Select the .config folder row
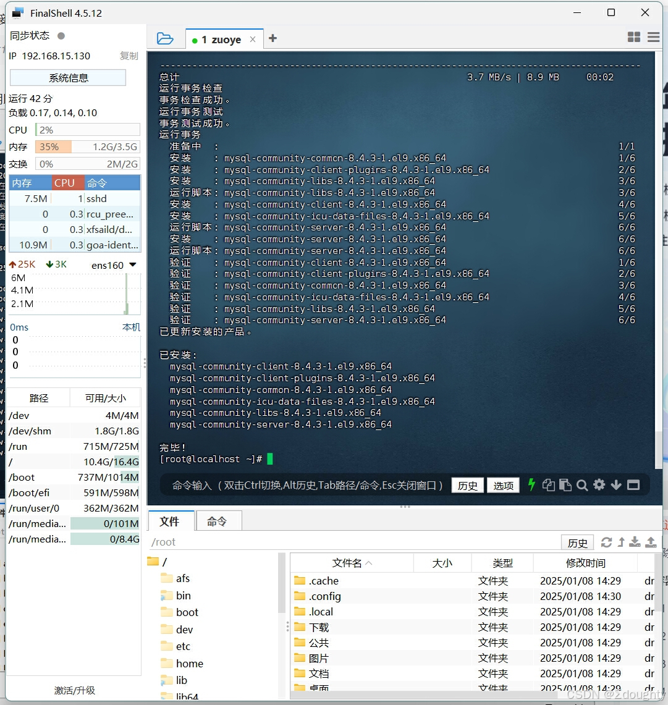This screenshot has height=705, width=668. (472, 596)
